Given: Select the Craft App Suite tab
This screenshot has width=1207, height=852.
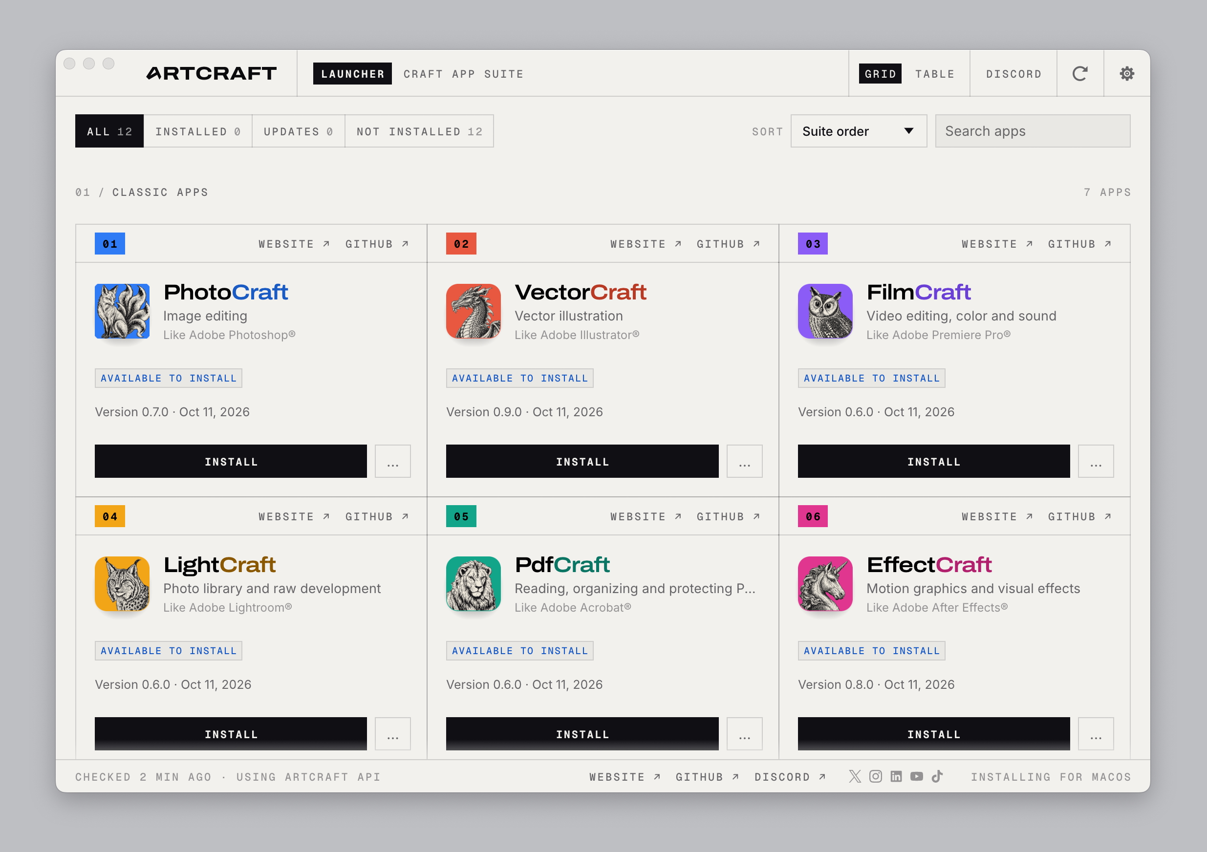Looking at the screenshot, I should [x=464, y=74].
